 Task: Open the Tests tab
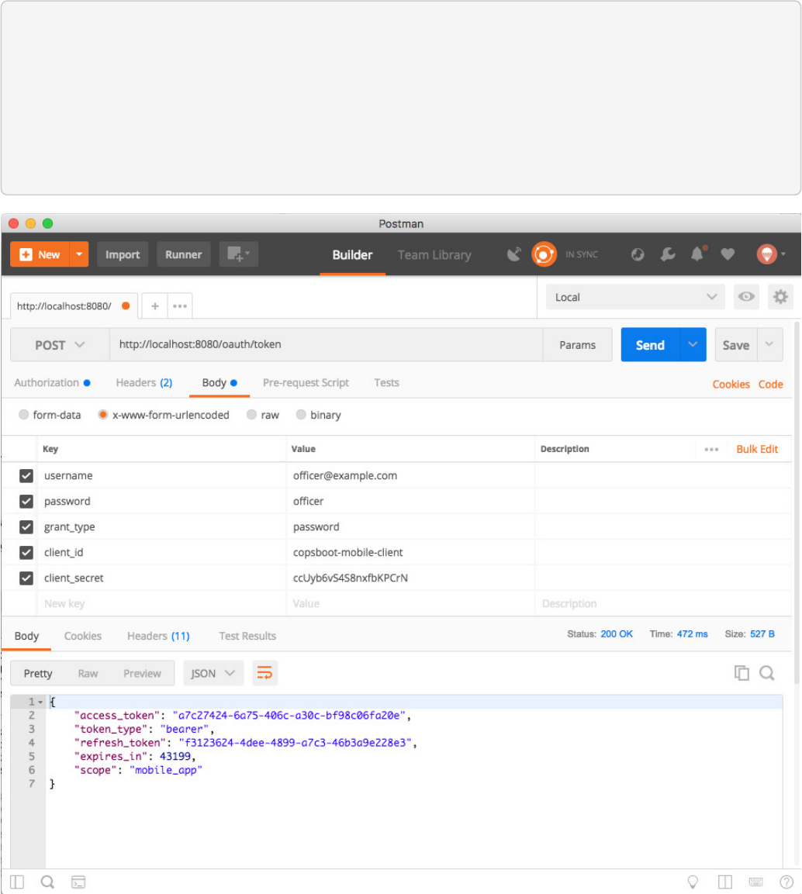[386, 382]
